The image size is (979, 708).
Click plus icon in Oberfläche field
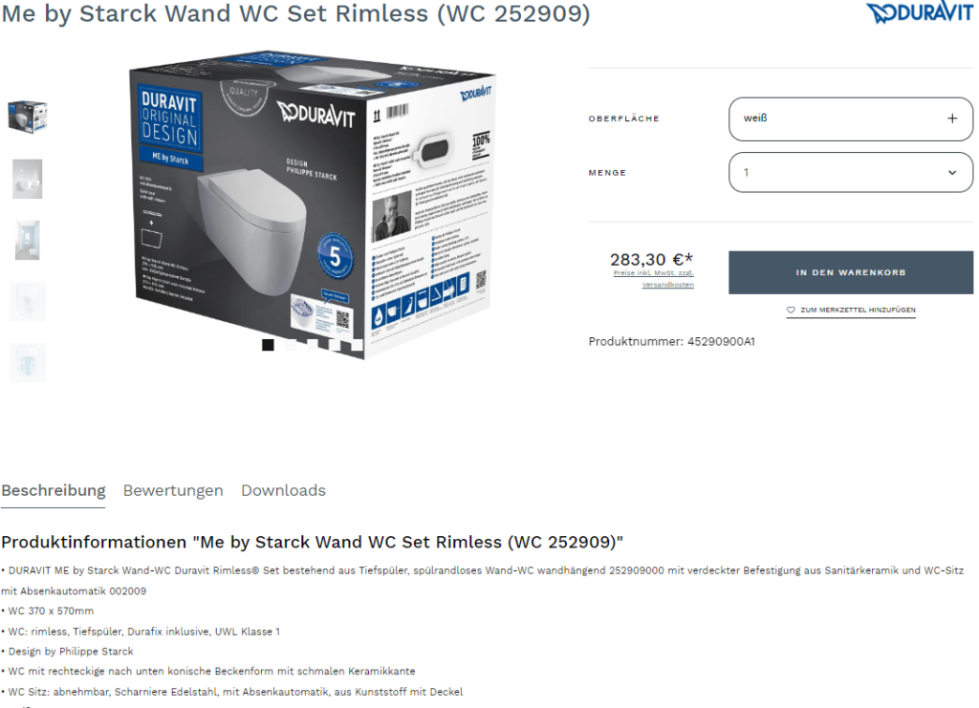[952, 118]
